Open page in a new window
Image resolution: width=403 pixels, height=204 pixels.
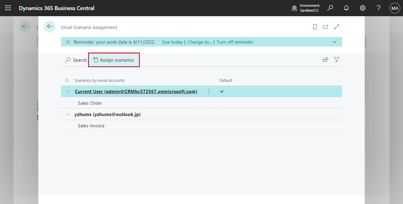pos(325,27)
